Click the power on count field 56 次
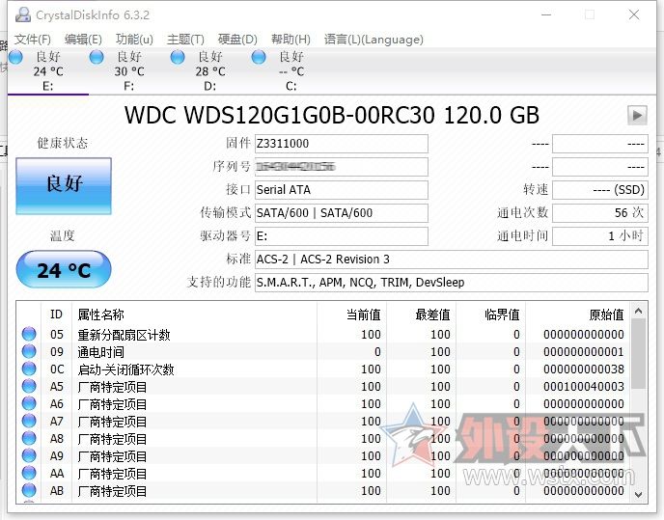This screenshot has width=664, height=520. pos(600,212)
